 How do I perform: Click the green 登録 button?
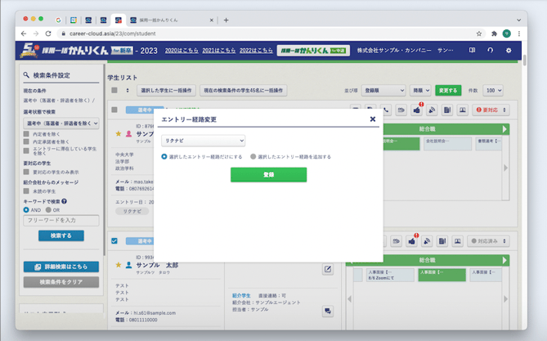click(269, 174)
